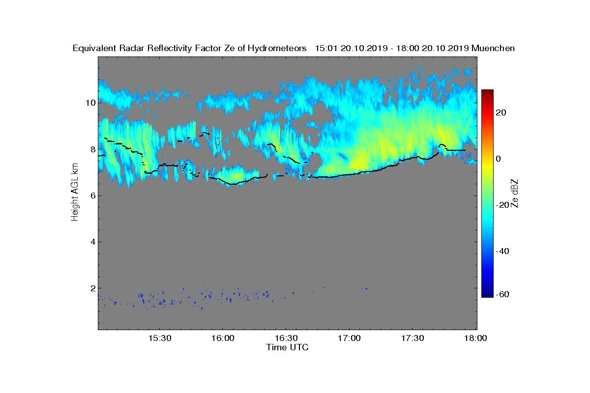Click the '-40' colorbar tick label
Viewport: 590px width, 393px height.
[503, 251]
